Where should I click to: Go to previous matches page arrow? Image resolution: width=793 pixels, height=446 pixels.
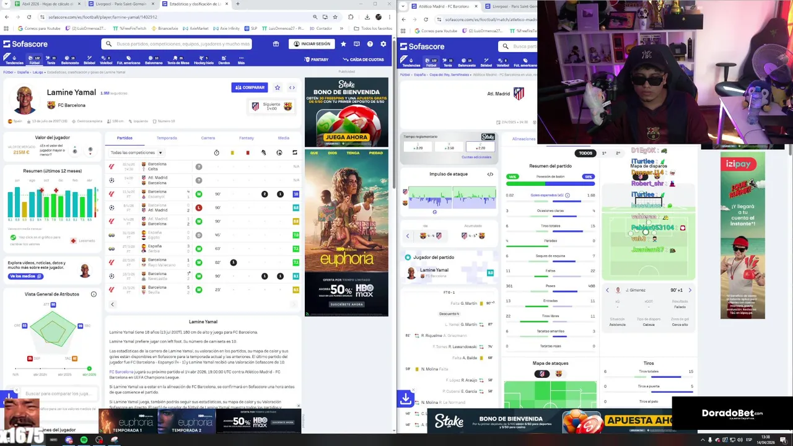click(112, 304)
